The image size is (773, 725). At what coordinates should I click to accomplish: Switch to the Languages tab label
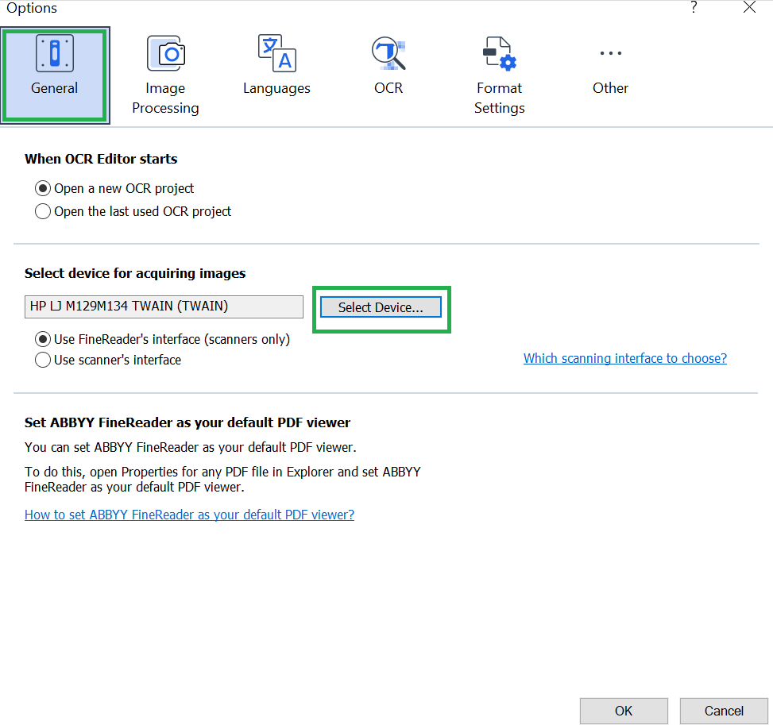[276, 88]
